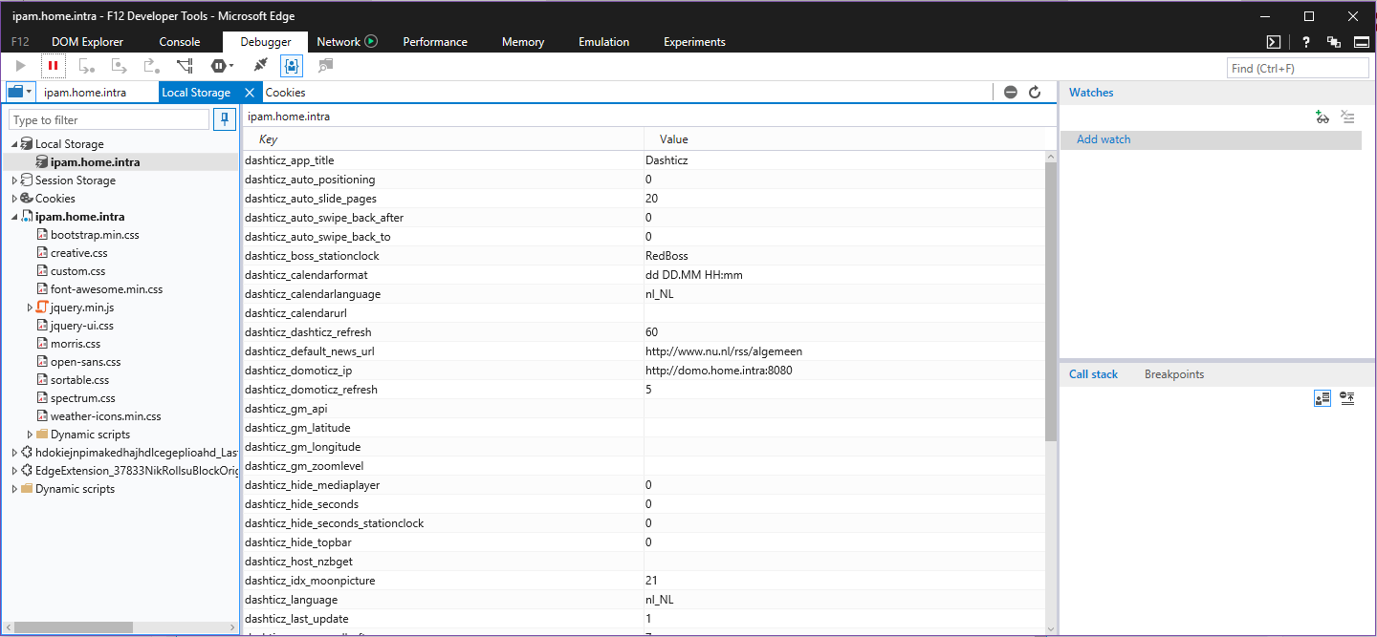1377x637 pixels.
Task: Click the Add watch link
Action: point(1104,139)
